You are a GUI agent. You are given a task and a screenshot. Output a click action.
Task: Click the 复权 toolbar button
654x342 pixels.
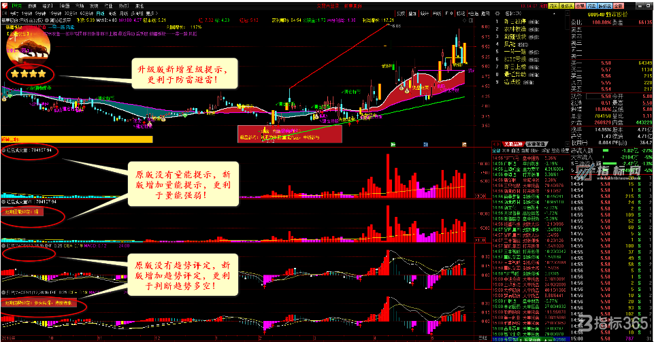tap(401, 14)
